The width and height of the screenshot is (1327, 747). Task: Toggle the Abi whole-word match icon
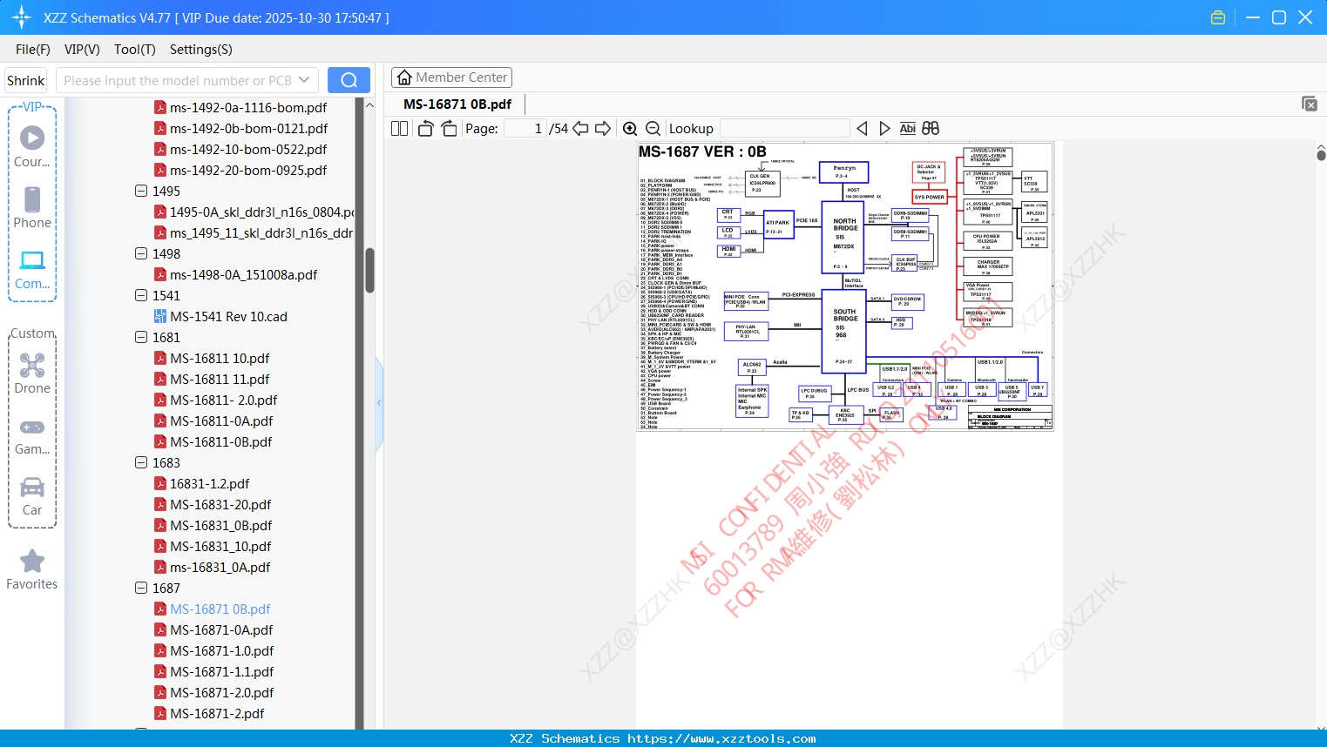click(907, 129)
